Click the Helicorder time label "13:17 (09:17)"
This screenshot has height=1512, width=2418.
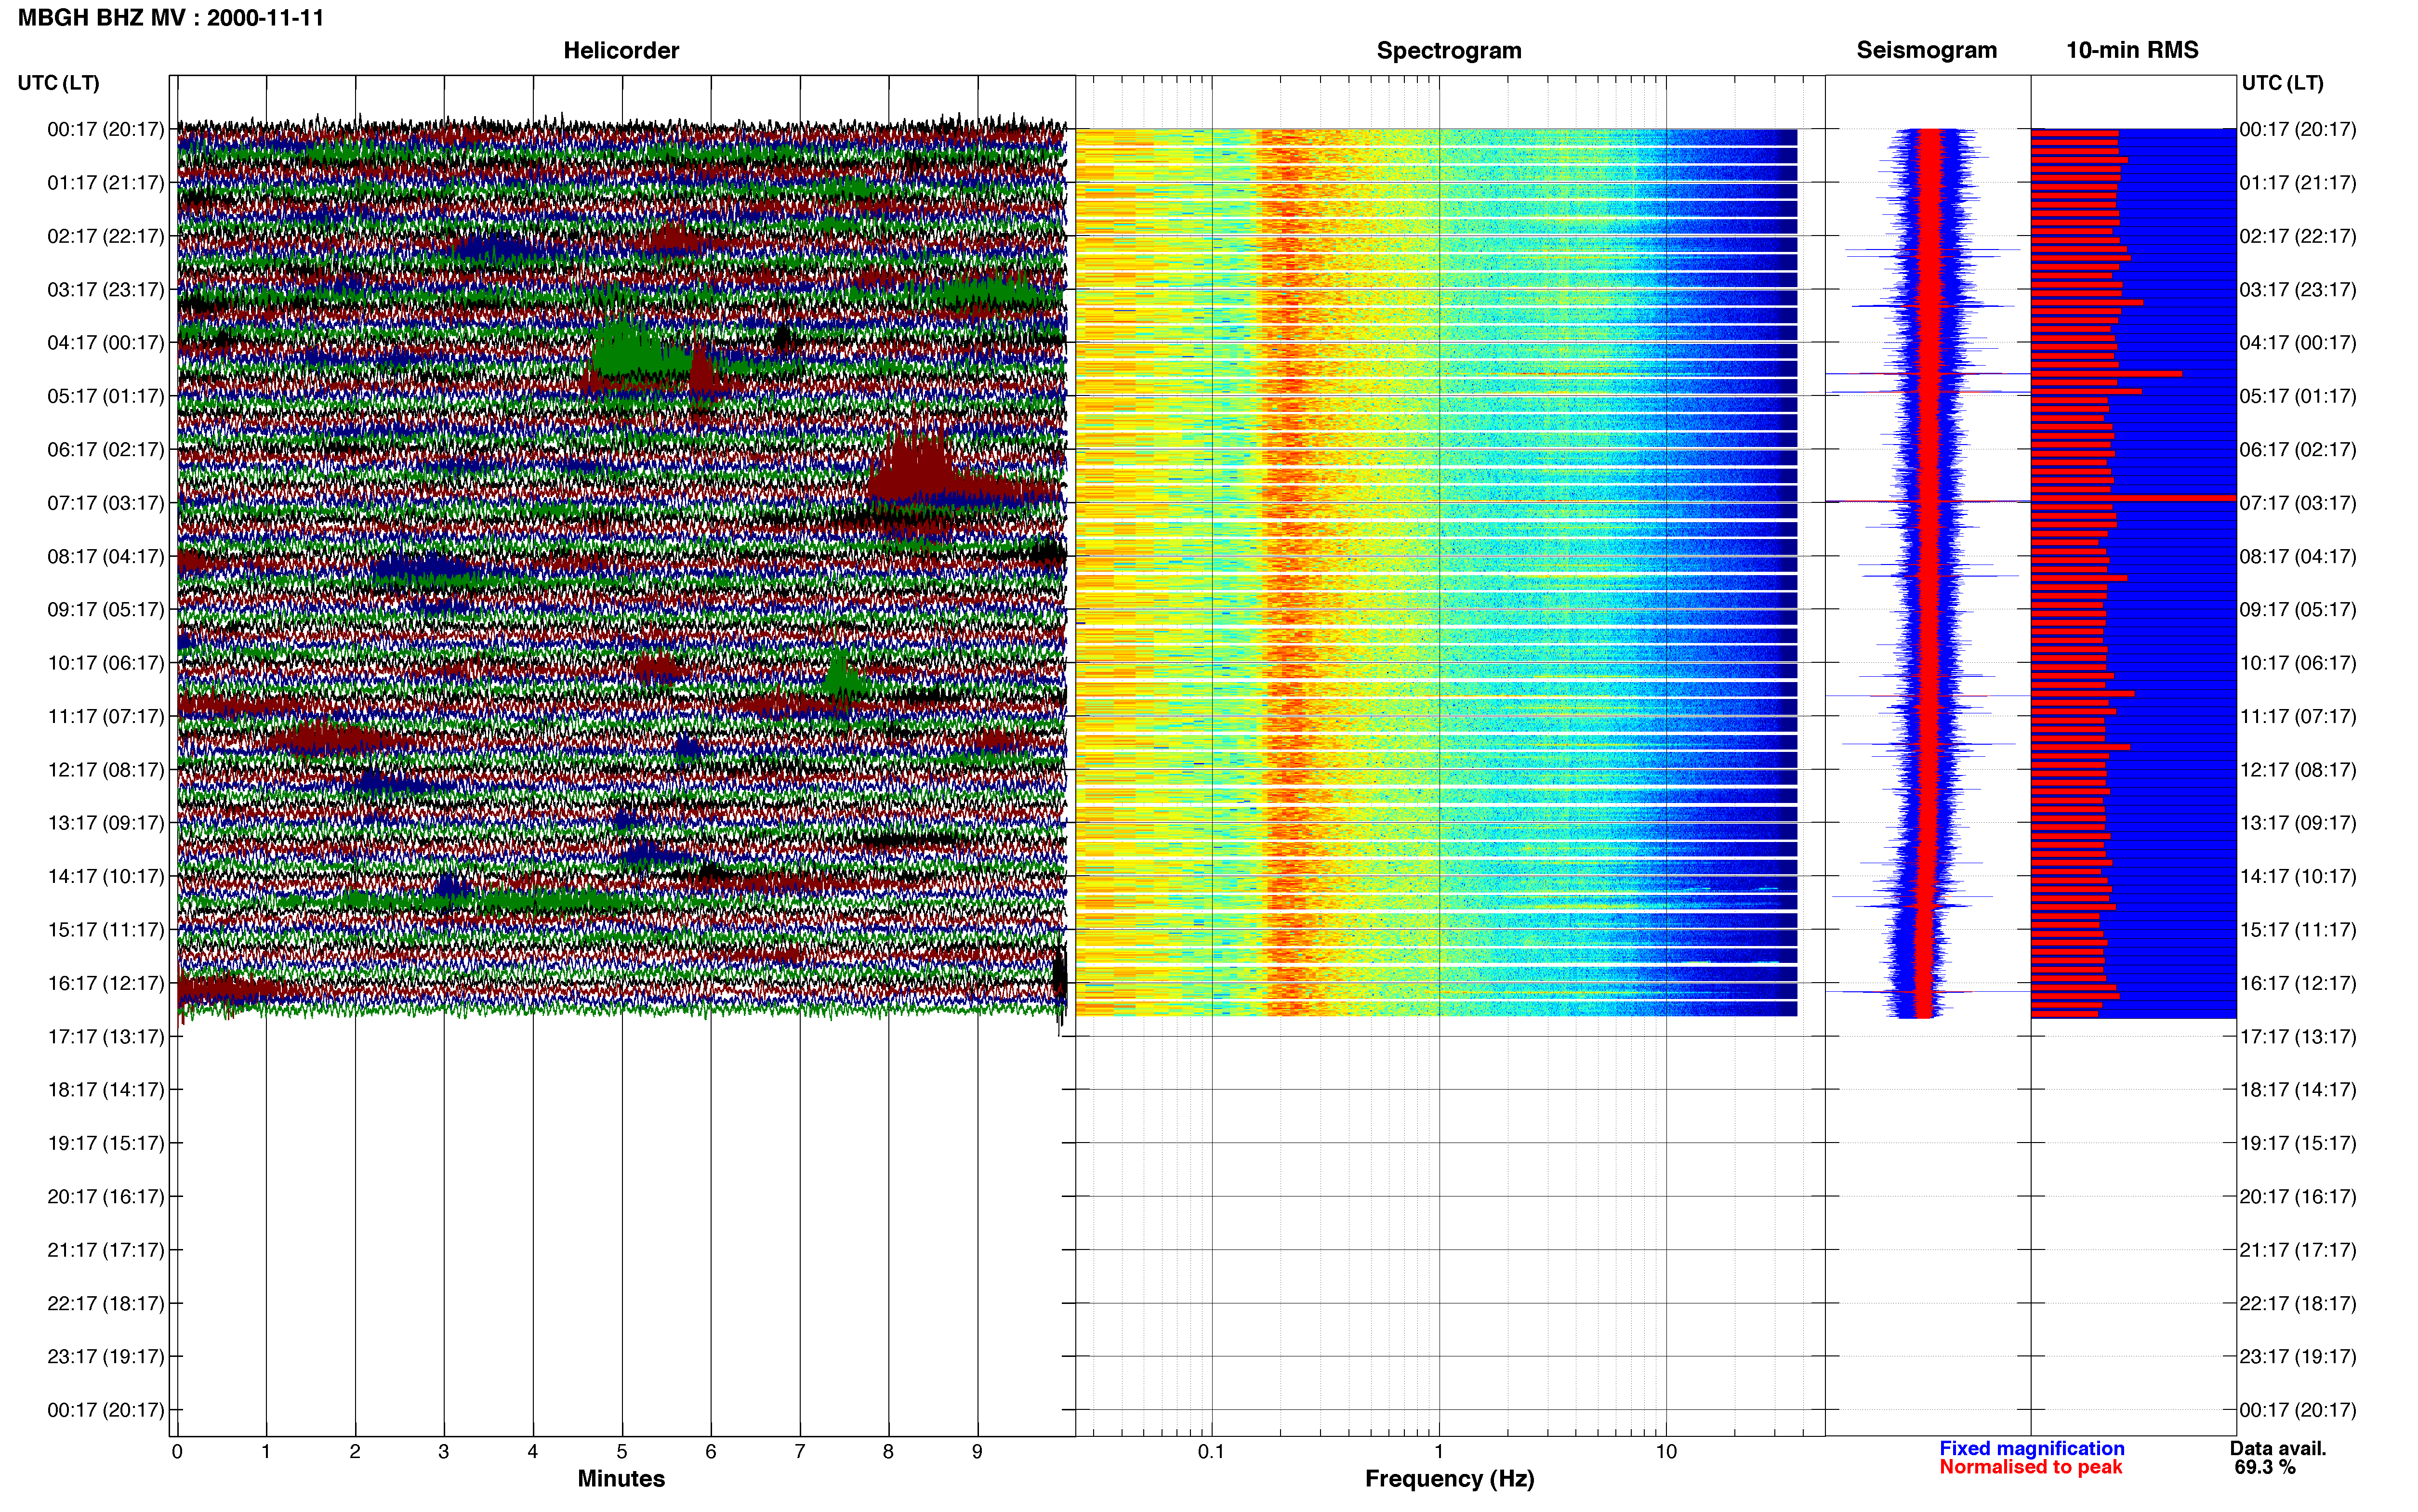coord(106,823)
